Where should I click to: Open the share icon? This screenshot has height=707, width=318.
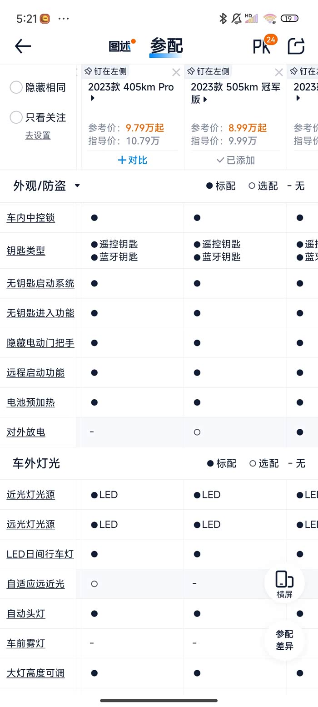pos(296,46)
